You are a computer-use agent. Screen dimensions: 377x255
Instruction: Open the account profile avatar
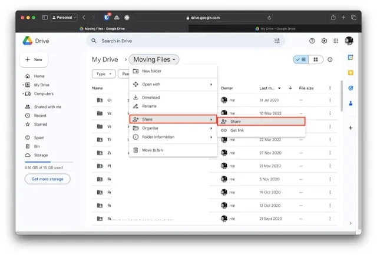point(349,41)
